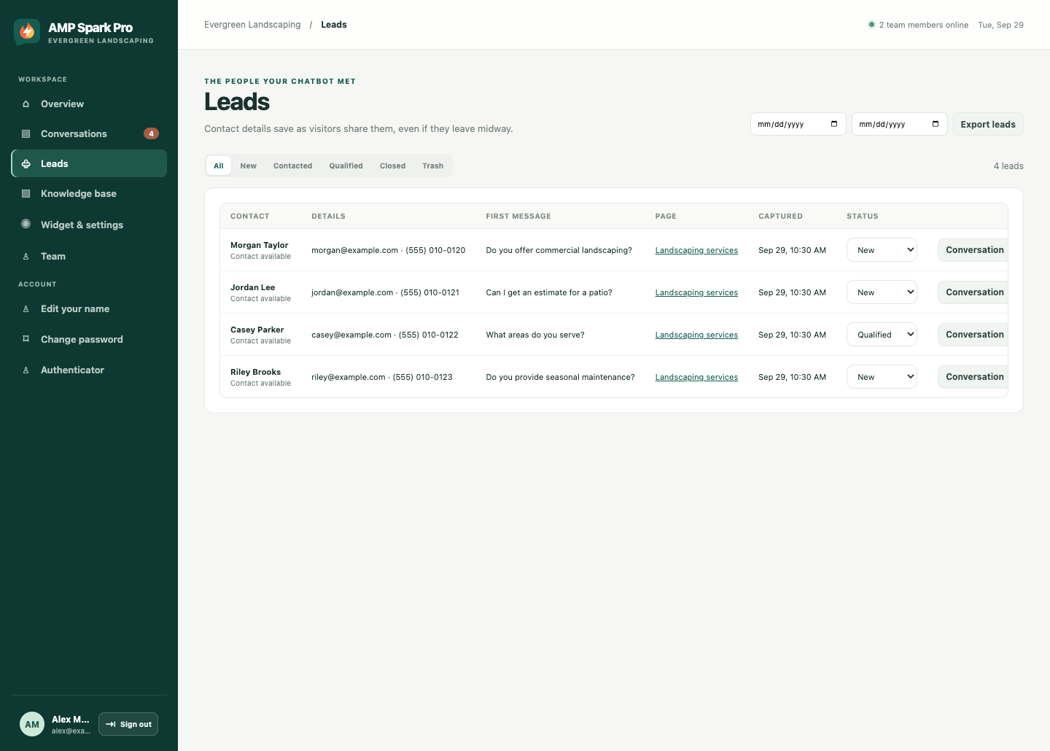Click the Widget & settings icon
Viewport: 1050px width, 751px height.
pyautogui.click(x=26, y=225)
